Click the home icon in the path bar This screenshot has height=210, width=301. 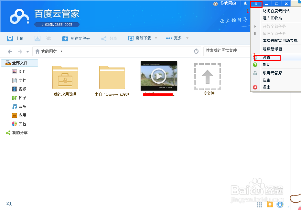(38, 51)
